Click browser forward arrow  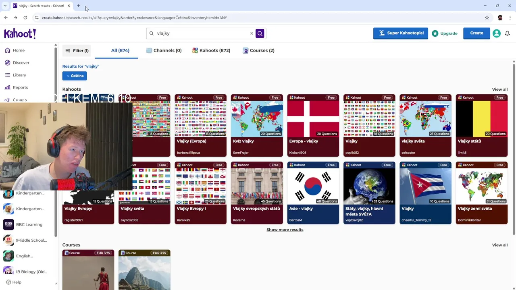[x=15, y=18]
